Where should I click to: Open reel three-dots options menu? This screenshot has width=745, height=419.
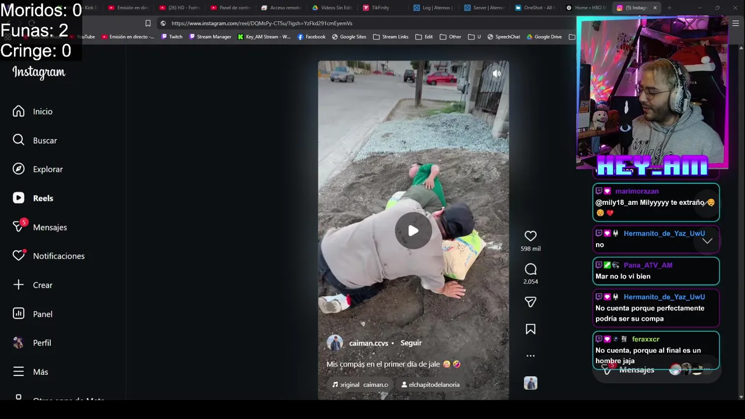point(530,356)
